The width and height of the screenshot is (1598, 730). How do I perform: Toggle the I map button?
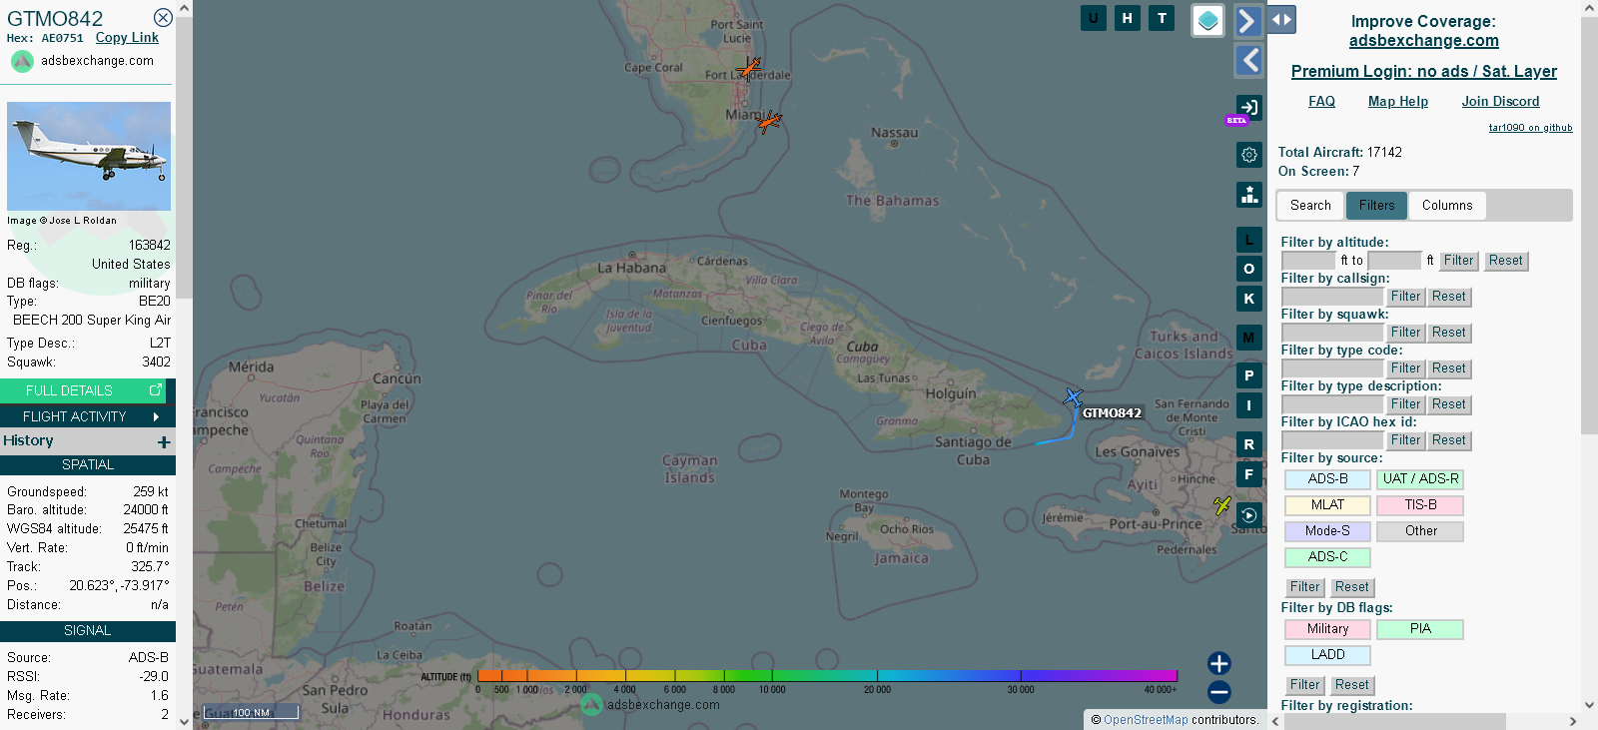pos(1248,405)
